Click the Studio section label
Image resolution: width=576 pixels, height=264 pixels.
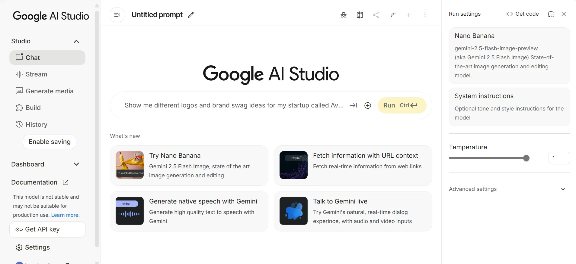pos(21,41)
